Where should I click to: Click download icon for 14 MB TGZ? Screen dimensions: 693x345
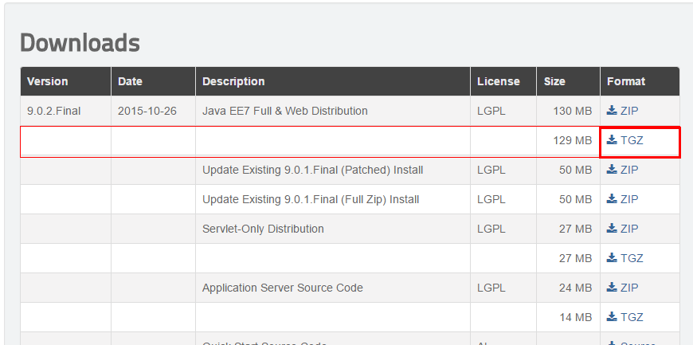pos(612,316)
